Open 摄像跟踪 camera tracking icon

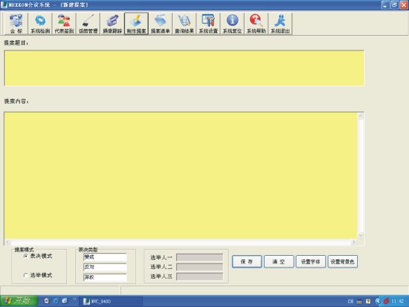click(112, 24)
